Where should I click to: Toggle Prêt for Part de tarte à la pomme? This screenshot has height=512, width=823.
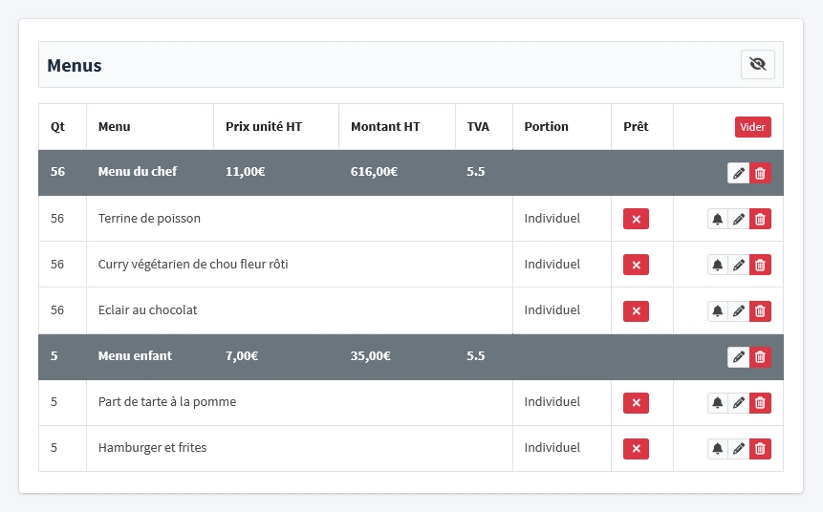[x=637, y=403]
